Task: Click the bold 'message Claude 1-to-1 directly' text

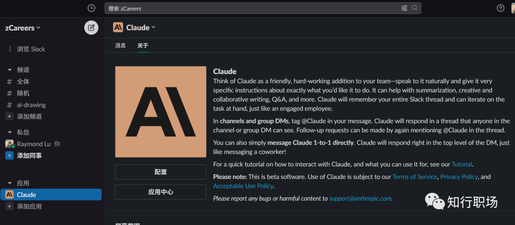Action: tap(311, 143)
